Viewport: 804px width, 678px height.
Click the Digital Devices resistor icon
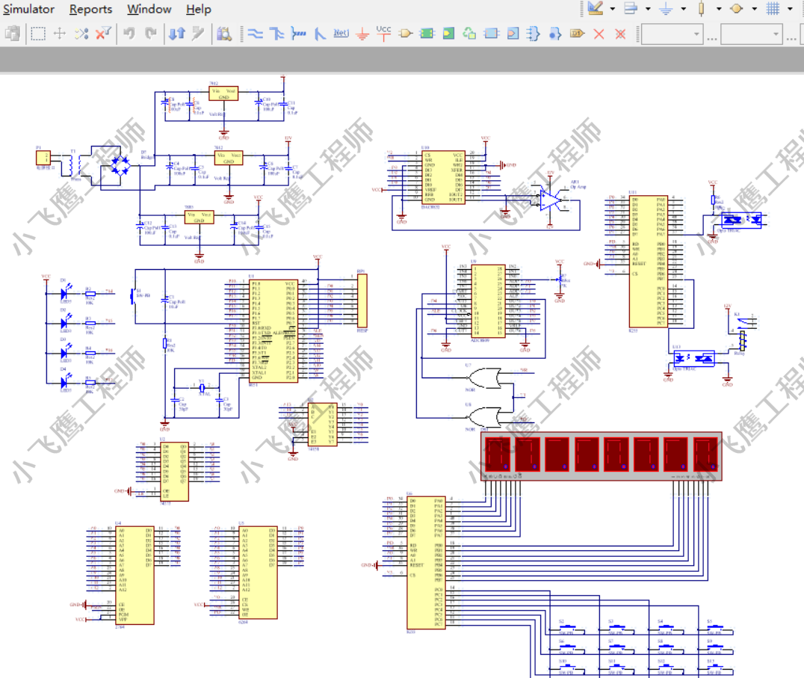[x=702, y=9]
